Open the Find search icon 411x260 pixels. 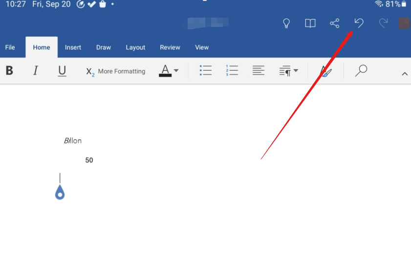tap(361, 70)
